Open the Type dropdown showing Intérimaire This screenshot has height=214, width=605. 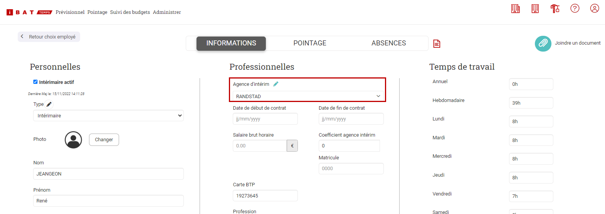[x=108, y=115]
